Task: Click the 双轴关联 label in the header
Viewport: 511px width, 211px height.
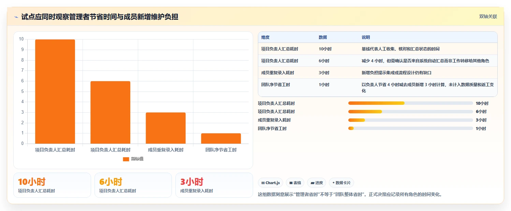Action: (488, 17)
